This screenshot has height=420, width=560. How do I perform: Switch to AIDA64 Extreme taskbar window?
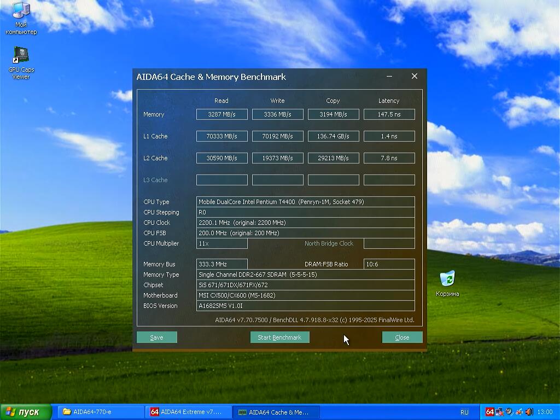click(x=189, y=412)
